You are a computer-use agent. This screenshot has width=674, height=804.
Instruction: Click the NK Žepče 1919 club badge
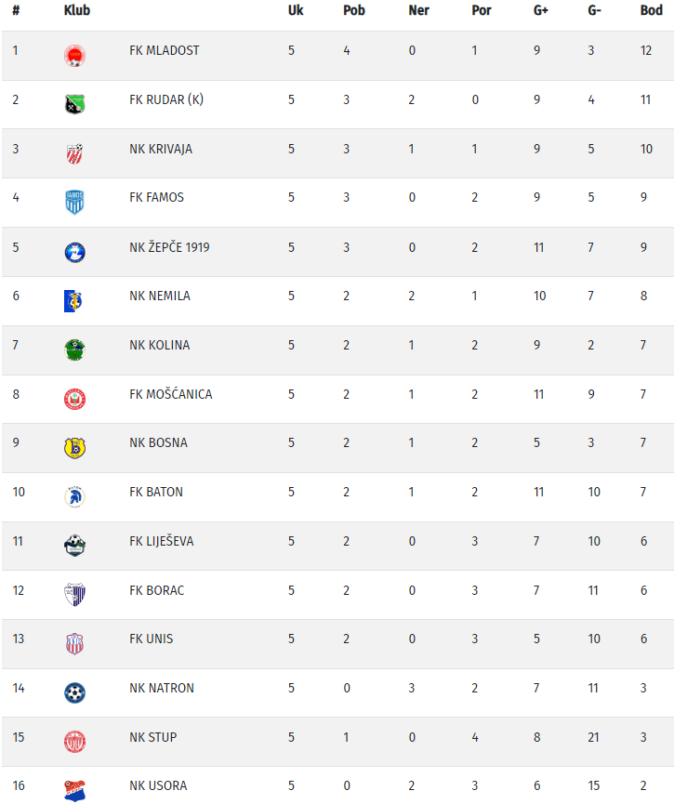pyautogui.click(x=74, y=252)
